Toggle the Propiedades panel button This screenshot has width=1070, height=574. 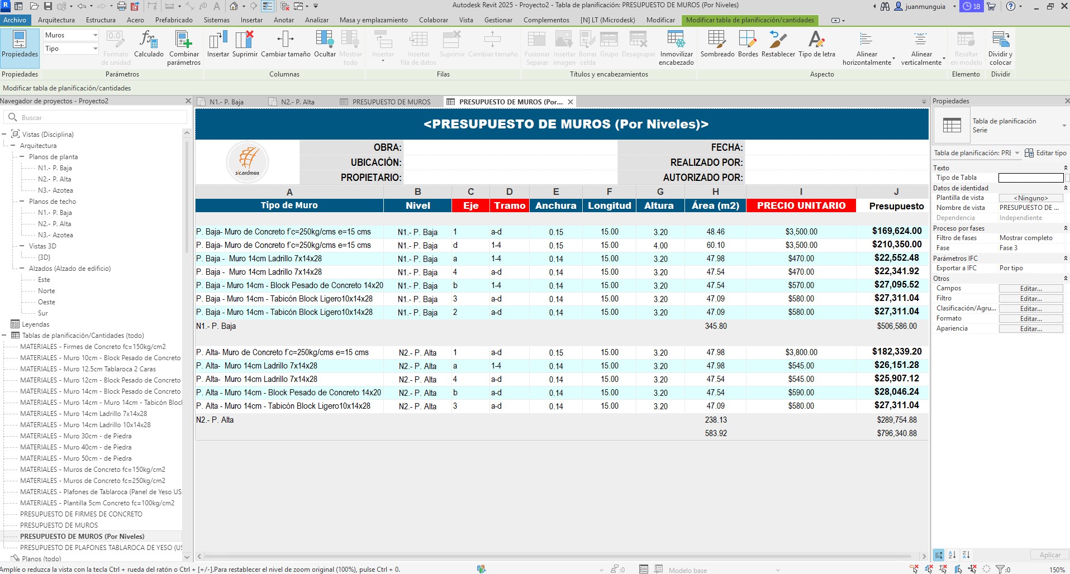[x=20, y=45]
